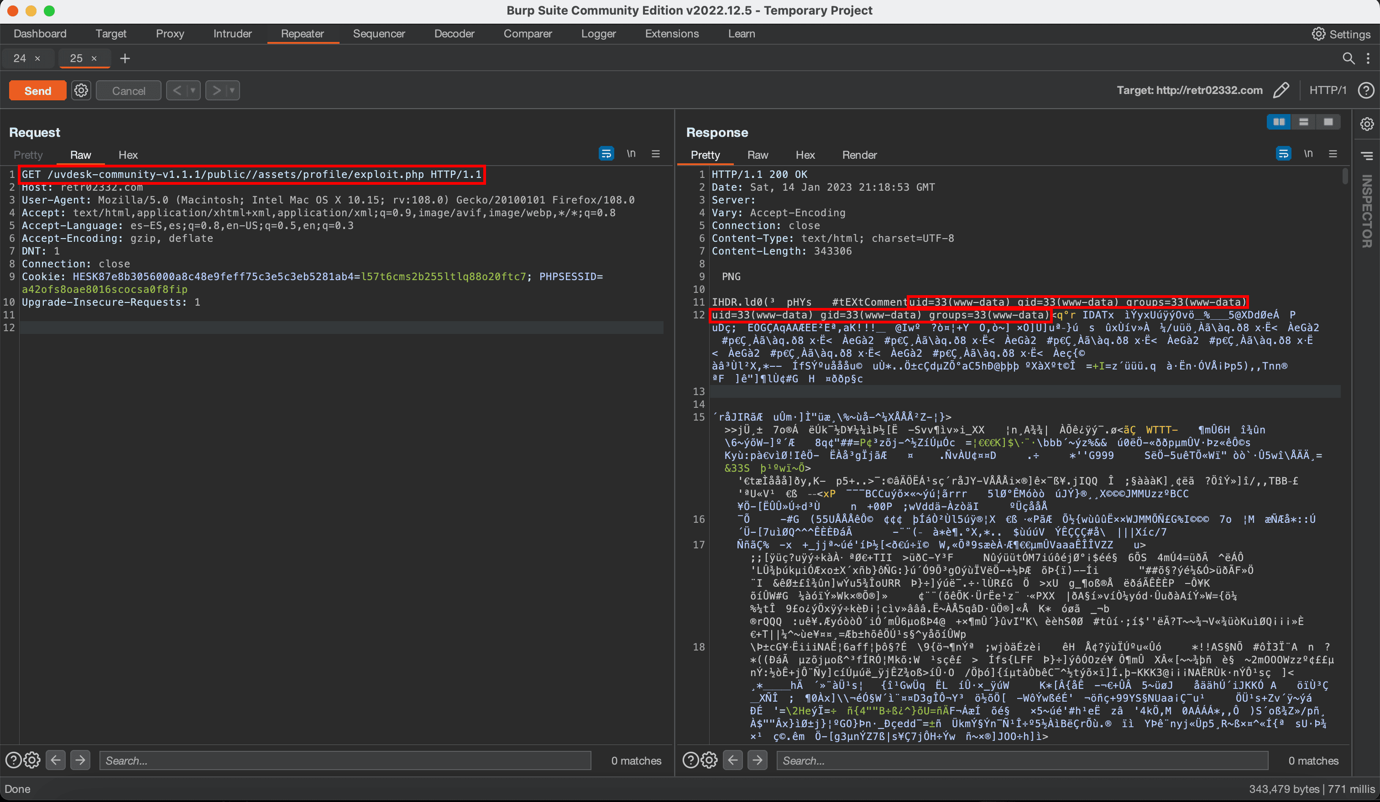Close Repeater tab 25
The height and width of the screenshot is (802, 1380).
coord(94,58)
